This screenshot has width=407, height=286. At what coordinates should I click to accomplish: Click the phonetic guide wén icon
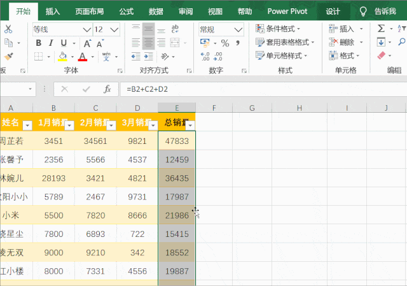106,57
